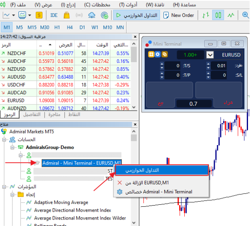Select the M15 timeframe
The image size is (250, 226).
click(32, 27)
